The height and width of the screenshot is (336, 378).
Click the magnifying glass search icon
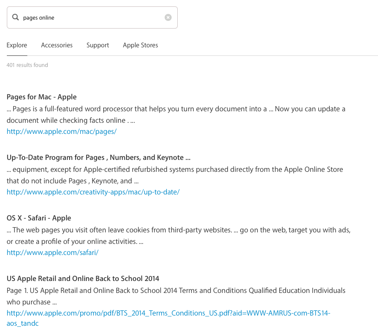click(15, 17)
